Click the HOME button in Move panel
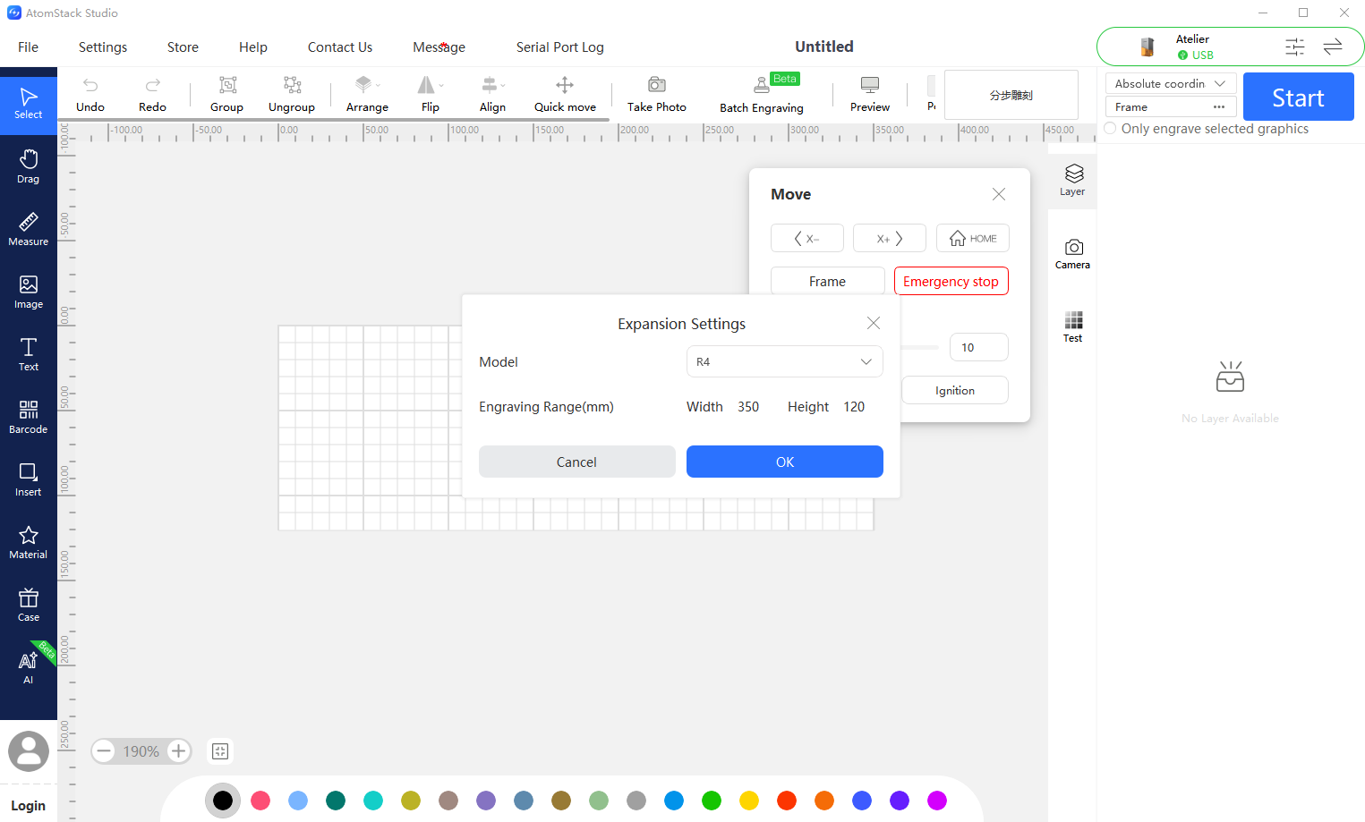 [x=973, y=238]
